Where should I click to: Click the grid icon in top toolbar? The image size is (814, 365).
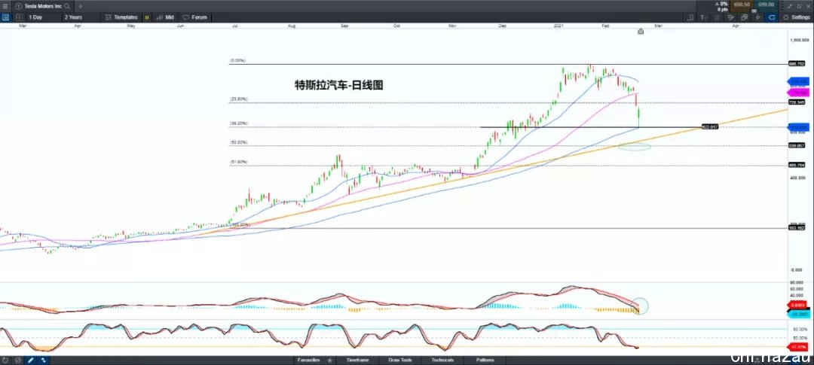coord(717,17)
